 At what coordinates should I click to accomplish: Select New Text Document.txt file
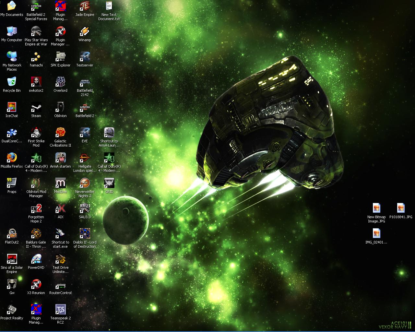click(x=109, y=6)
